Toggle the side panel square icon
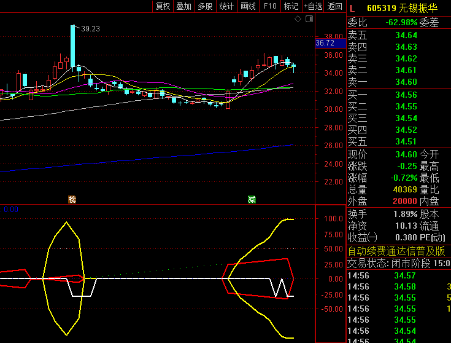The width and height of the screenshot is (451, 343). pos(309,19)
